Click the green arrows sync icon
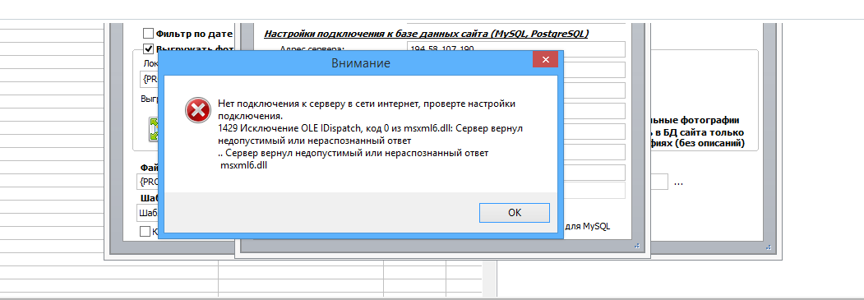864x300 pixels. click(153, 129)
